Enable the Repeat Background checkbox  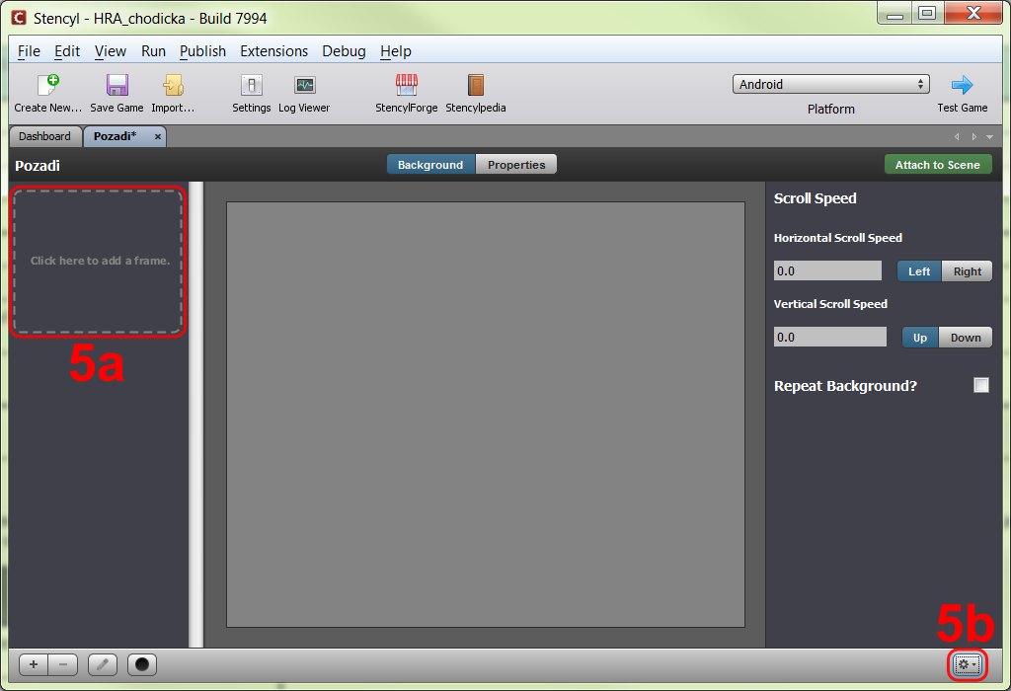(981, 385)
